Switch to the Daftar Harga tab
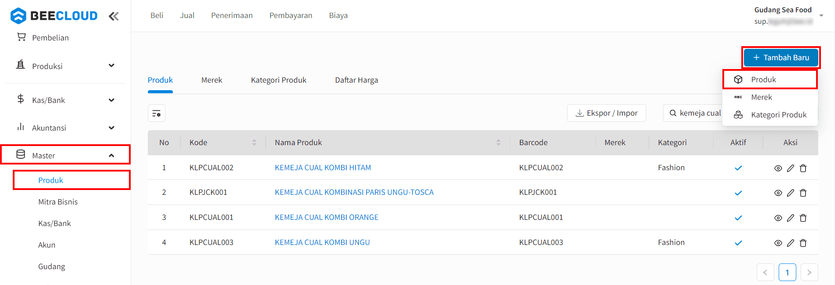The height and width of the screenshot is (285, 835). click(356, 80)
